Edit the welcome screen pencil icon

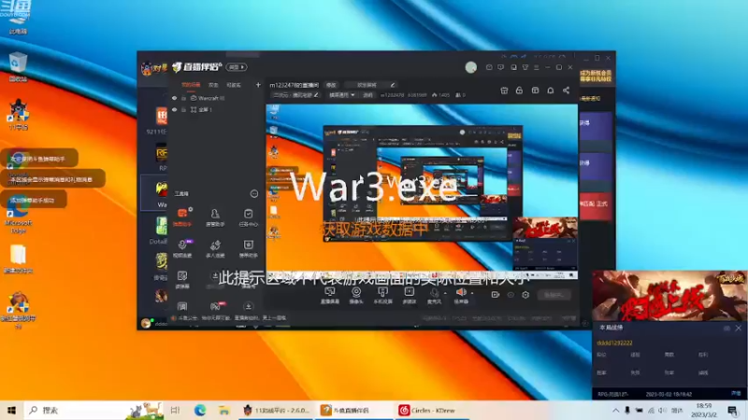click(392, 85)
